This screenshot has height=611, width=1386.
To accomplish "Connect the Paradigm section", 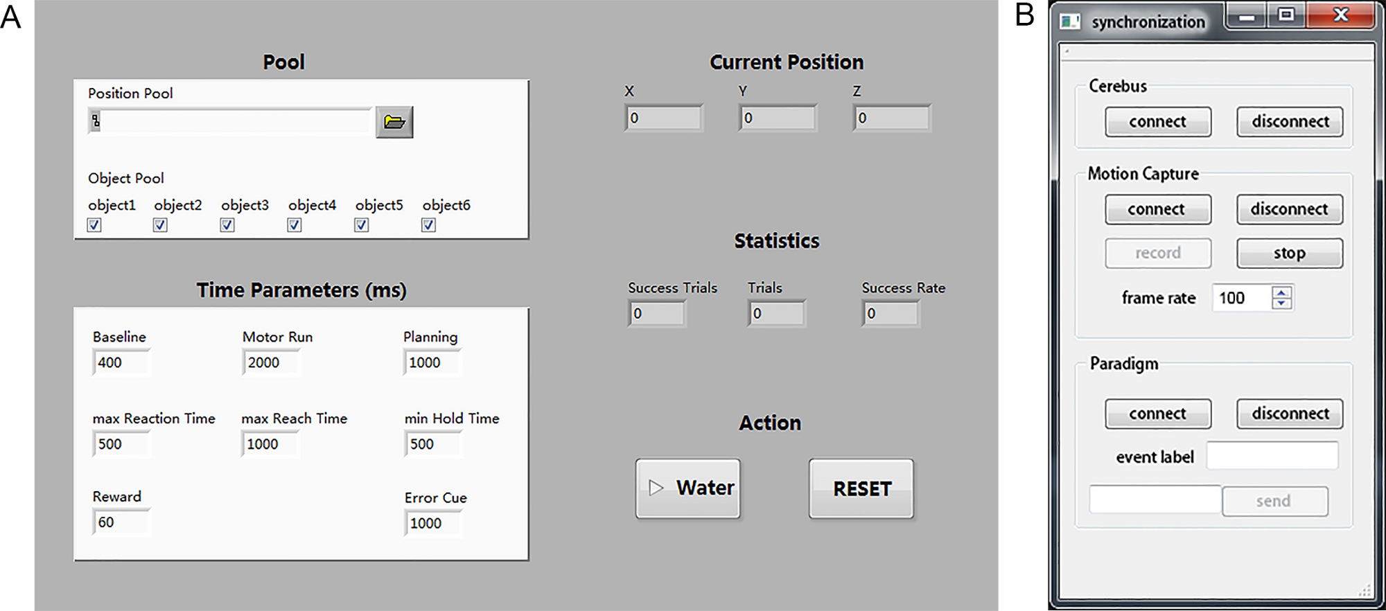I will (1157, 414).
